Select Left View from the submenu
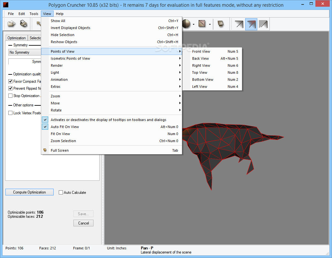 [x=212, y=87]
